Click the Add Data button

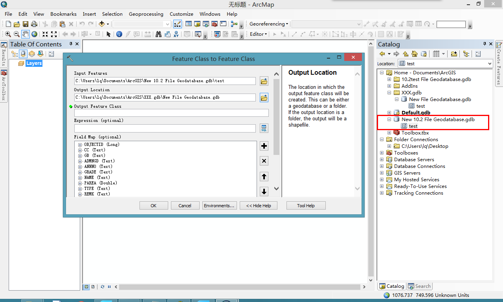click(101, 24)
